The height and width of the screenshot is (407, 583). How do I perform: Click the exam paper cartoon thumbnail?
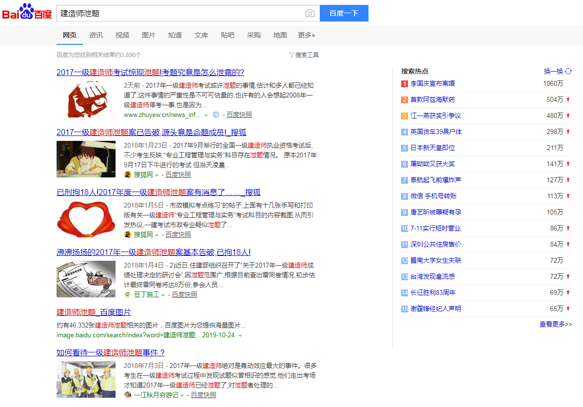(86, 279)
